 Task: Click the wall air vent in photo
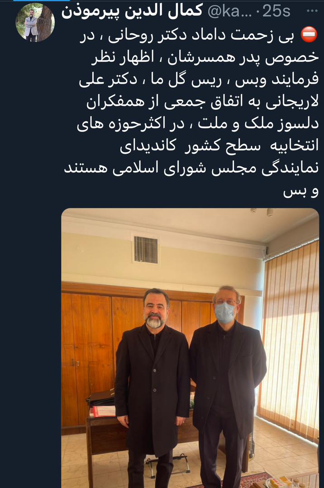(146, 249)
